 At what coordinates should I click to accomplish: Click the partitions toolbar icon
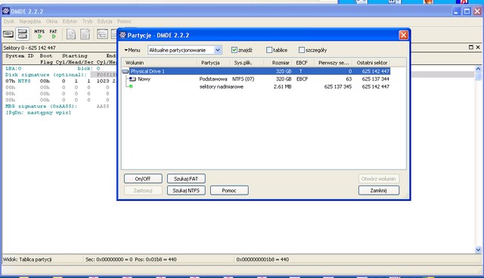[23, 34]
